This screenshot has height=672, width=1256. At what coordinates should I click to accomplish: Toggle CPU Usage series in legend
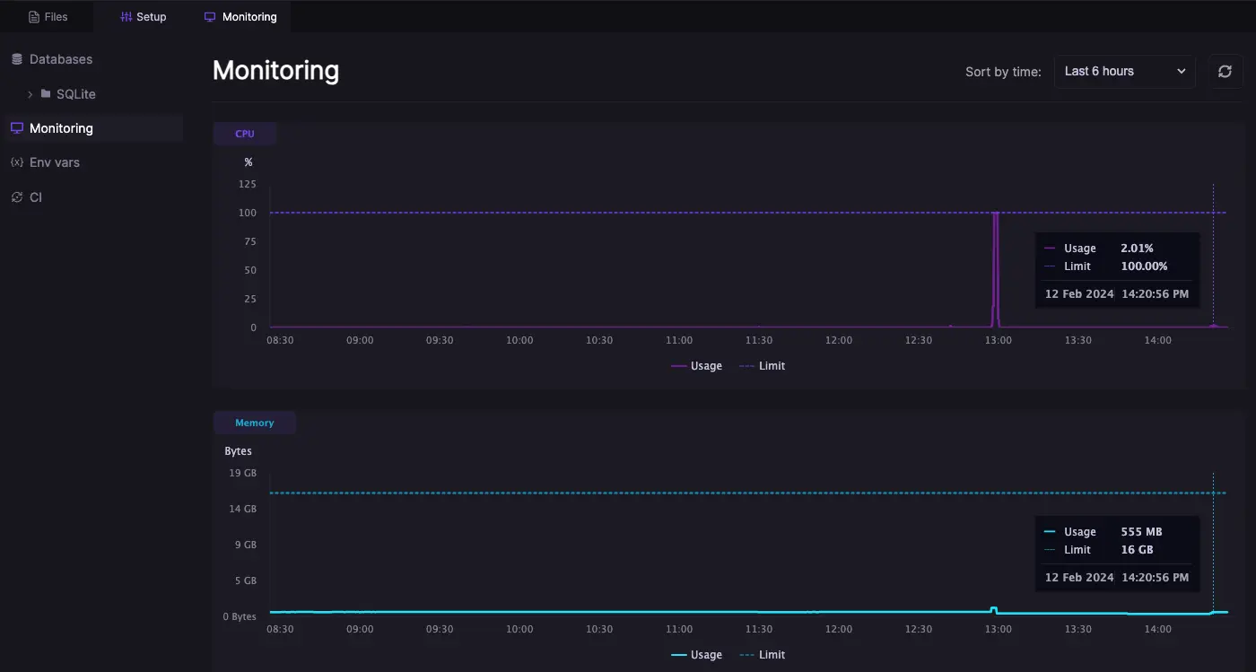click(696, 366)
